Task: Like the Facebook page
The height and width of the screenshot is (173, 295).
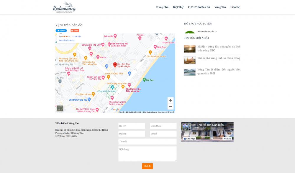Action: pos(189,139)
